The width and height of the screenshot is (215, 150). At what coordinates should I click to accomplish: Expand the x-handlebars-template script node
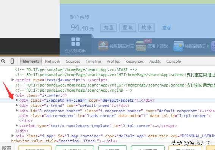[17, 125]
